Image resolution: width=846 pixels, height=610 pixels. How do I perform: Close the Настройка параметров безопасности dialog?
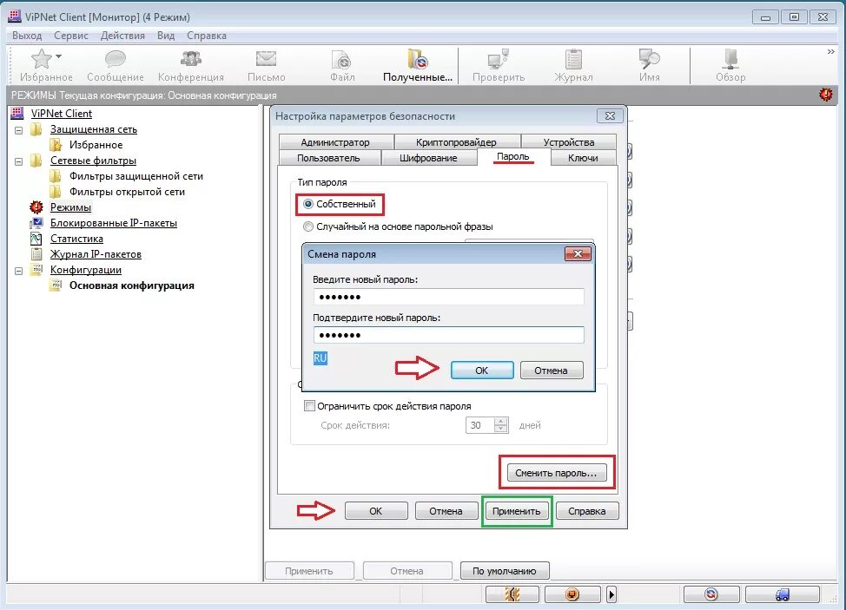610,116
